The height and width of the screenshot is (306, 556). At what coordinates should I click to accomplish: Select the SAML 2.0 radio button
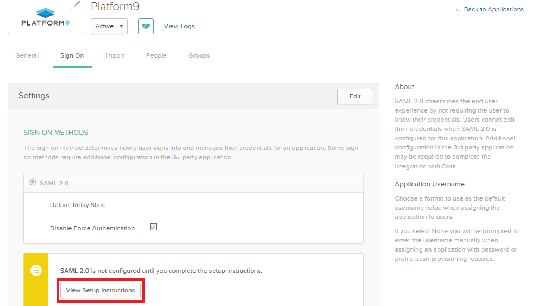[x=33, y=183]
